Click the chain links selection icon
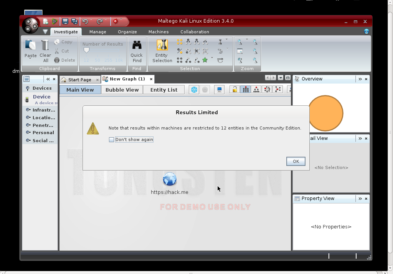The width and height of the screenshot is (393, 274). (220, 51)
